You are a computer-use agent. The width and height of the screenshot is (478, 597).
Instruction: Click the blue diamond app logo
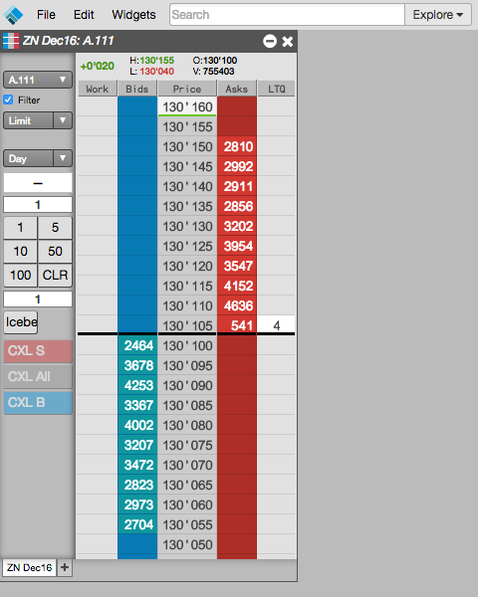13,15
